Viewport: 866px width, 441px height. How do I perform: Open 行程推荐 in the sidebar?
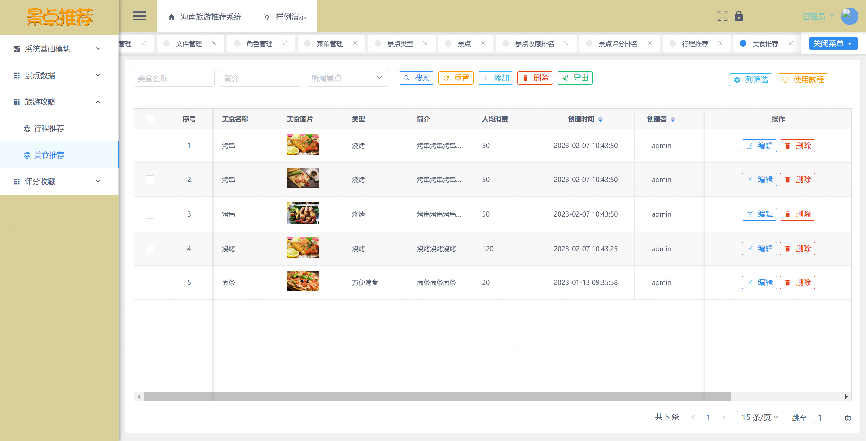[49, 128]
